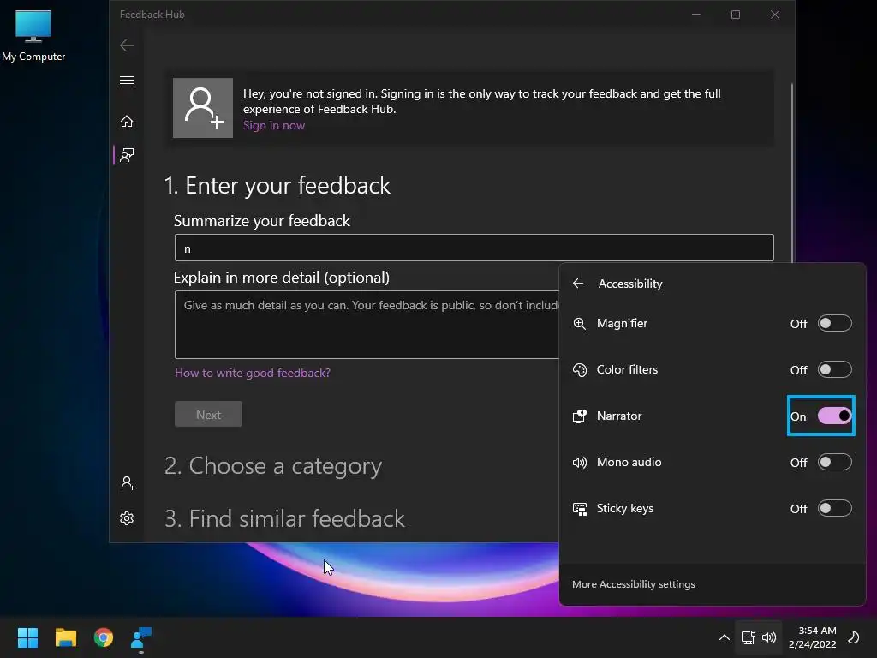The image size is (877, 658).
Task: Open How to write good feedback link
Action: (253, 373)
